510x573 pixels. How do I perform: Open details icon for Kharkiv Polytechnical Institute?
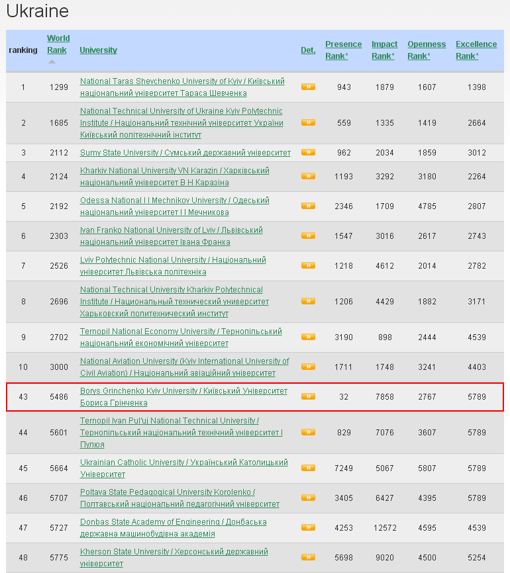click(x=308, y=301)
